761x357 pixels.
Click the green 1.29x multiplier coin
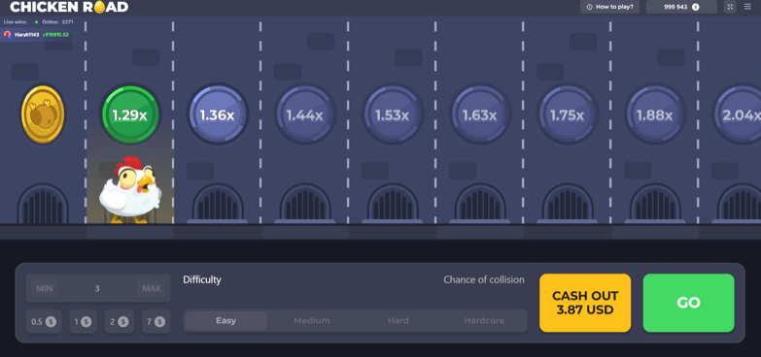[129, 114]
